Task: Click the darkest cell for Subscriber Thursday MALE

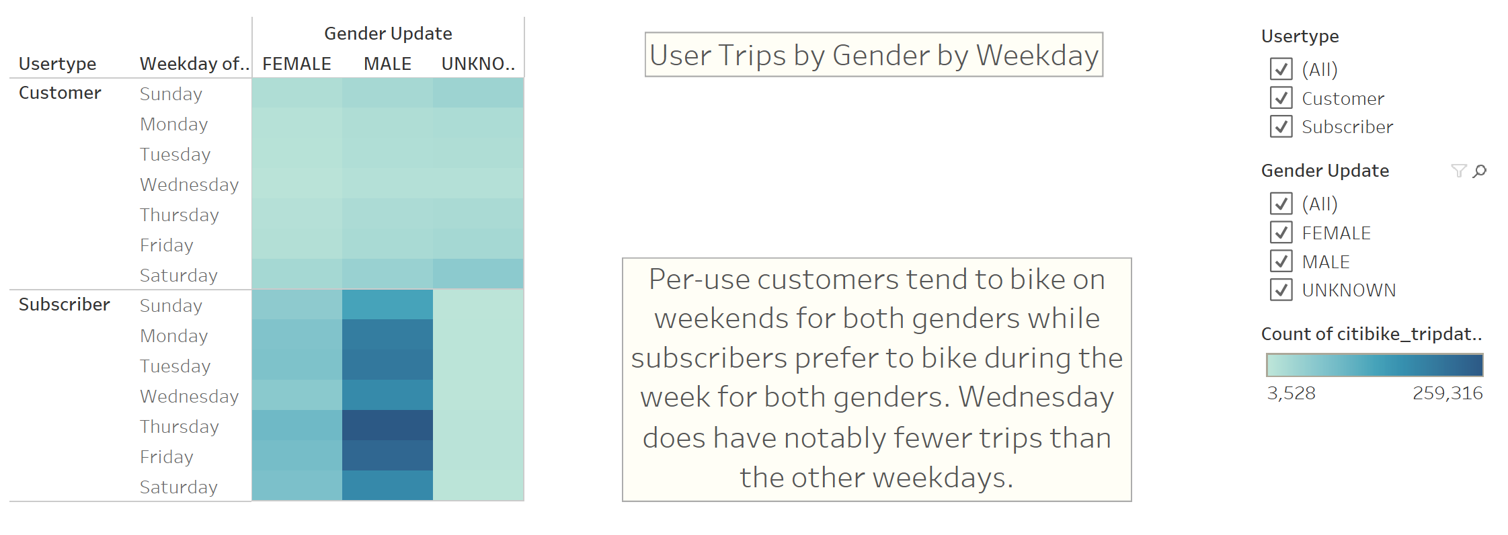Action: tap(387, 426)
